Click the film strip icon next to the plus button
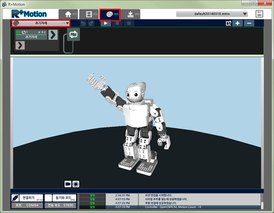This screenshot has width=274, height=213. (228, 23)
